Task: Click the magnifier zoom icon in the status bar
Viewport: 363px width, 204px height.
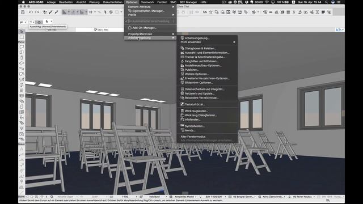Action: point(52,197)
